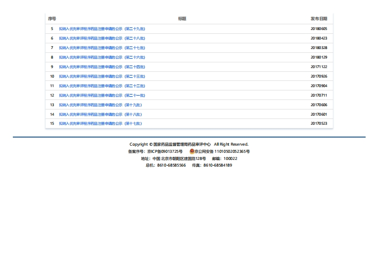Open the 第十七批 announcement link
The image size is (378, 267).
coord(100,124)
